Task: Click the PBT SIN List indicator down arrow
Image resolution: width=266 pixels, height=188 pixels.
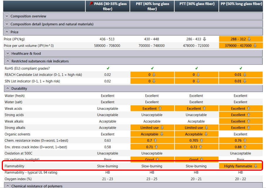Action: pos(154,81)
